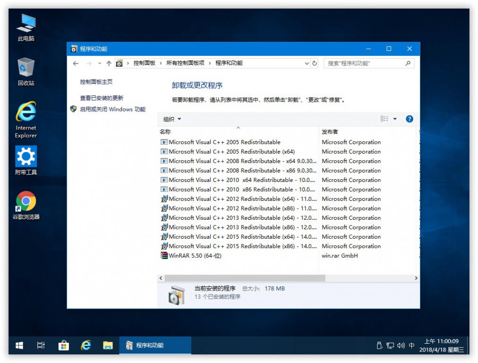
Task: Click the WinRAR books icon
Action: click(x=164, y=256)
